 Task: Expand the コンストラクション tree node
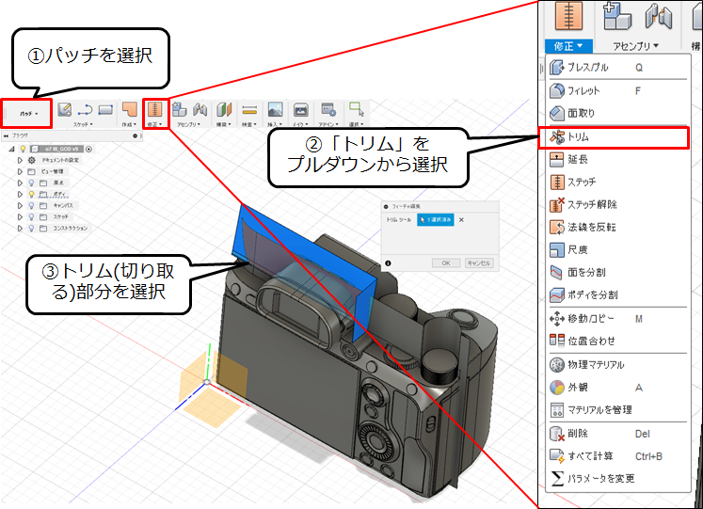coord(20,228)
